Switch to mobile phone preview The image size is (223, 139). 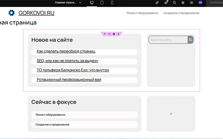point(112,3)
